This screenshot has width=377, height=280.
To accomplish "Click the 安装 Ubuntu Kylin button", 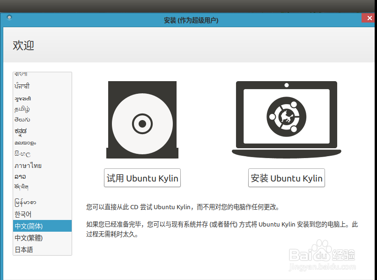I will coord(286,178).
